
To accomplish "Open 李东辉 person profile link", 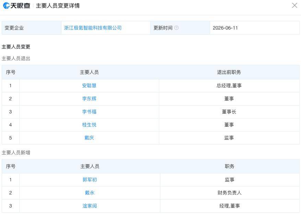I will 89,99.
